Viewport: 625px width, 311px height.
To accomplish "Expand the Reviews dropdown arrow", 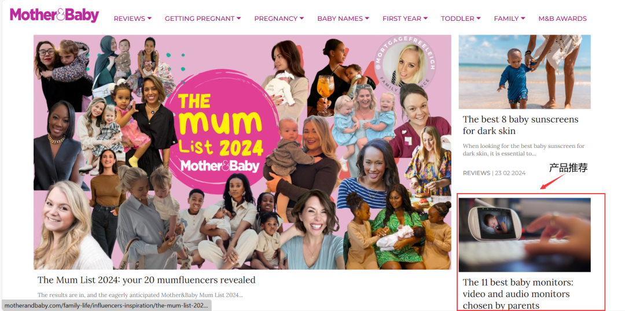I will pos(149,18).
